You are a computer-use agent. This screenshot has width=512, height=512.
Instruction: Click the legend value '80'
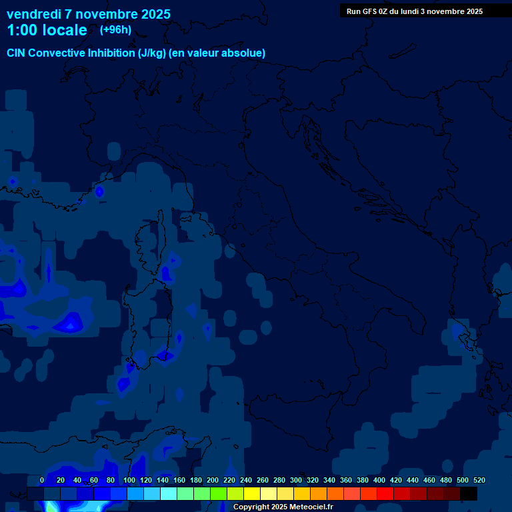pyautogui.click(x=111, y=480)
